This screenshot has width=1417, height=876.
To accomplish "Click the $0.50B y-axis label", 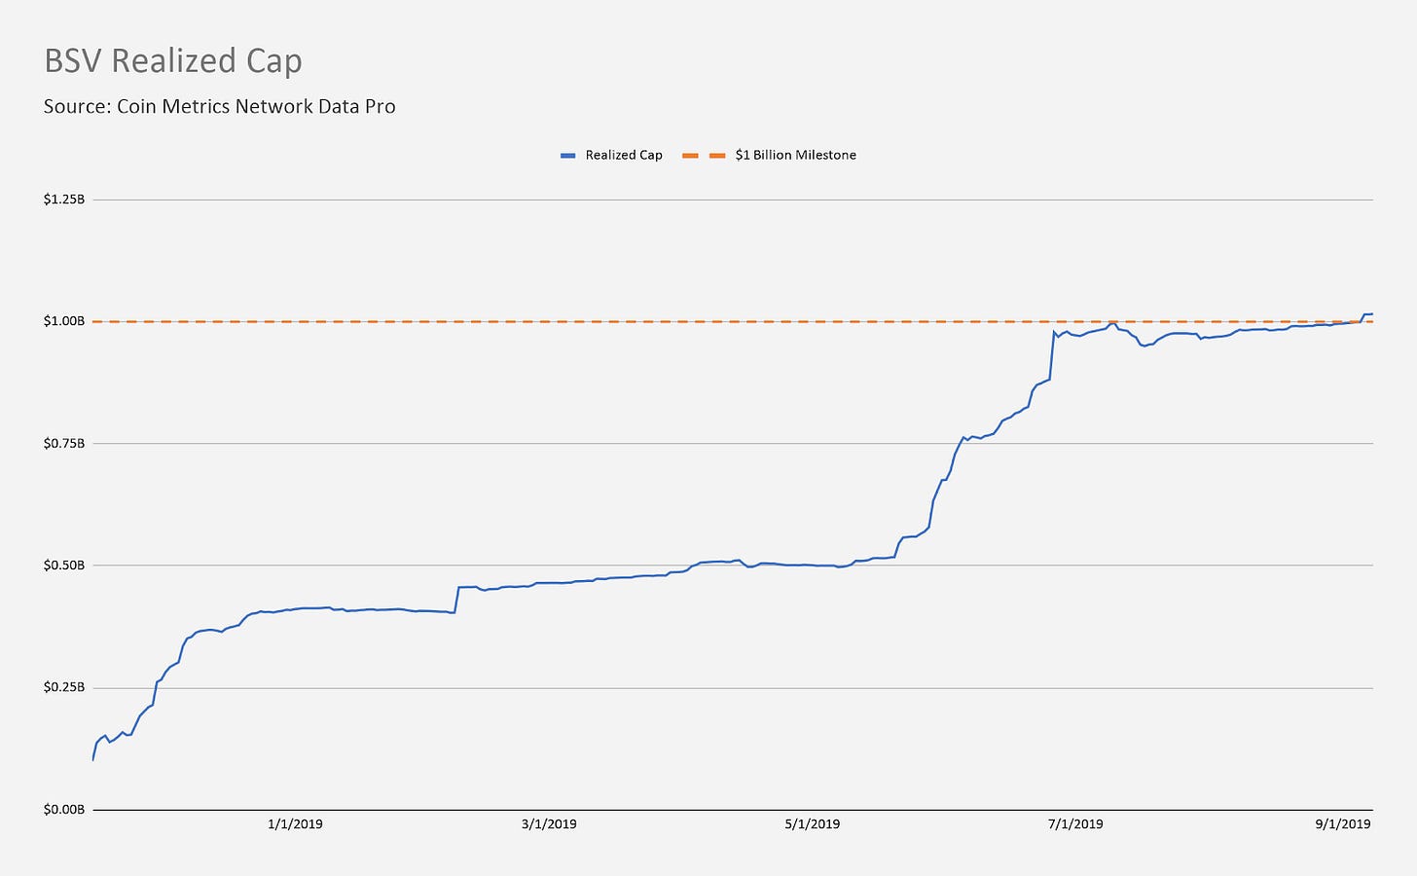I will click(64, 566).
